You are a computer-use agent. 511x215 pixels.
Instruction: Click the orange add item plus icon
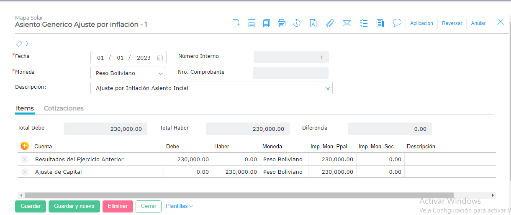[24, 146]
